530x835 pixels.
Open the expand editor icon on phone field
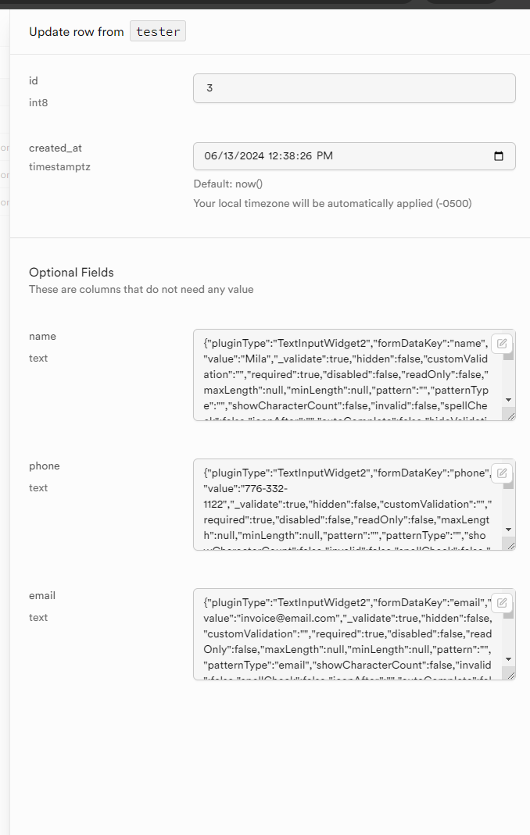(x=502, y=473)
